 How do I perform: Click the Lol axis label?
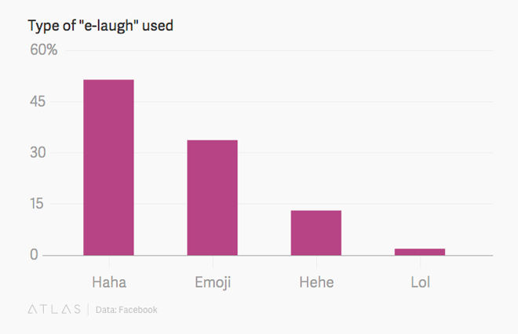420,282
